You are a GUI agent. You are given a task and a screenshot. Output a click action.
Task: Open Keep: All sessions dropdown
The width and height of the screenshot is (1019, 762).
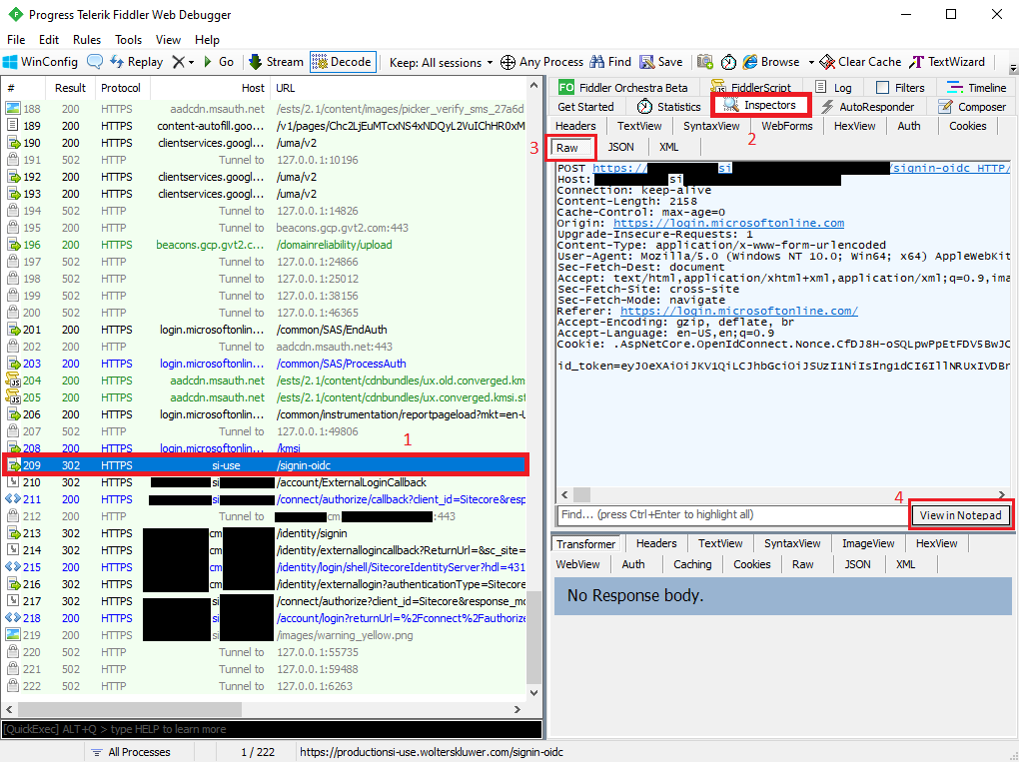tap(441, 62)
